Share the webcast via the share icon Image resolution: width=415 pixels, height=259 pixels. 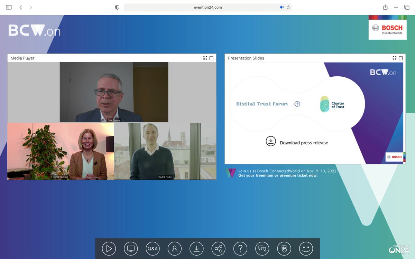219,248
